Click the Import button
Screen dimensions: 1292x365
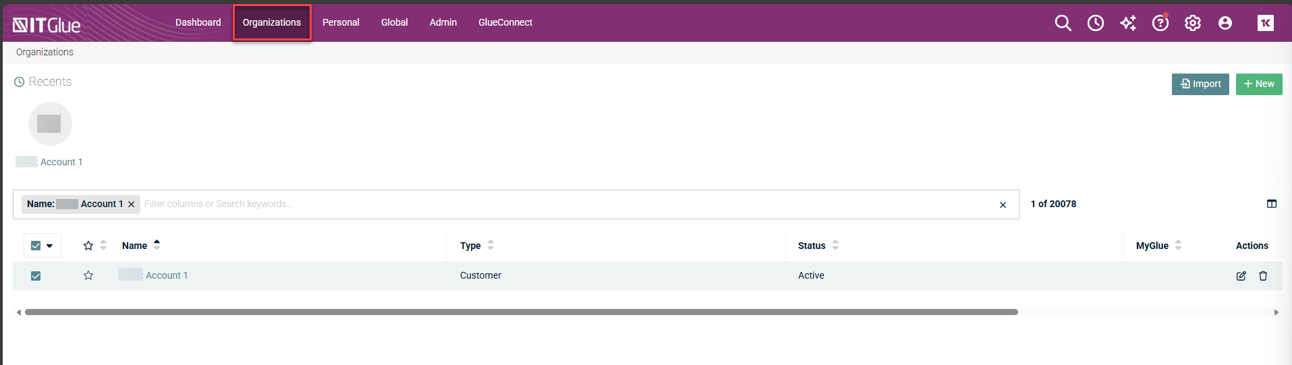1200,84
